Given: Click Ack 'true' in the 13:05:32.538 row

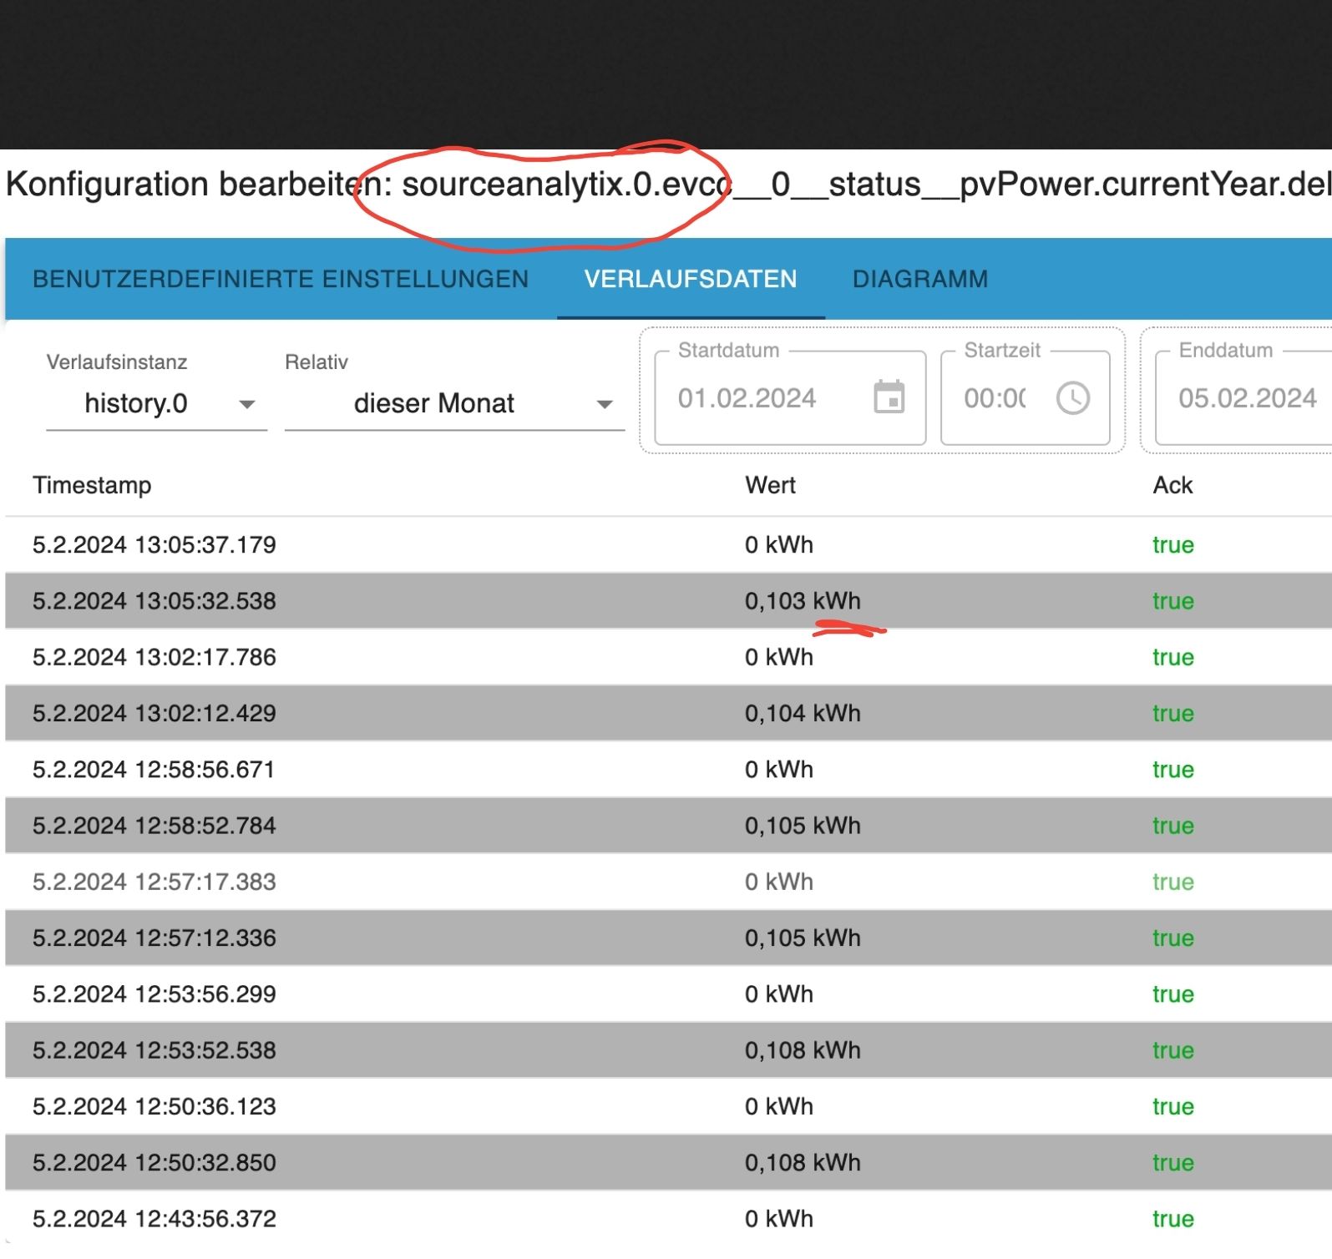Looking at the screenshot, I should (x=1173, y=601).
